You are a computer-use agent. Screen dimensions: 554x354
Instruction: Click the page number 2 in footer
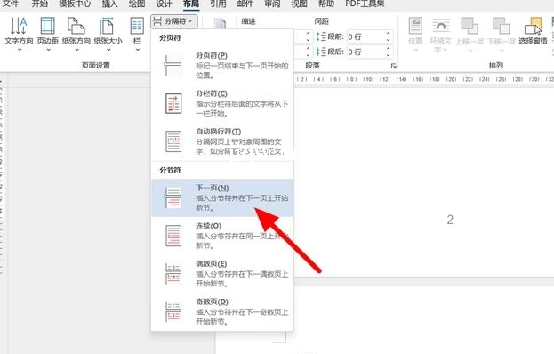[450, 220]
